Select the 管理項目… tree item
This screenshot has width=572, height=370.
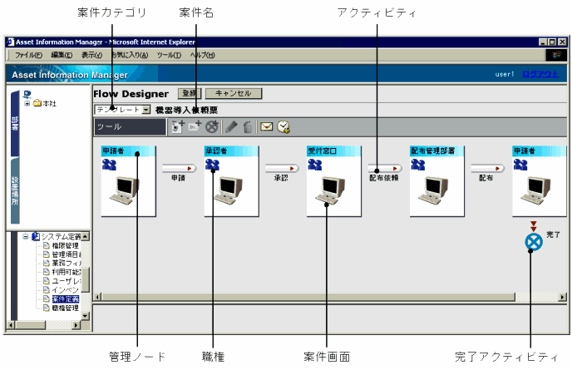coord(67,254)
